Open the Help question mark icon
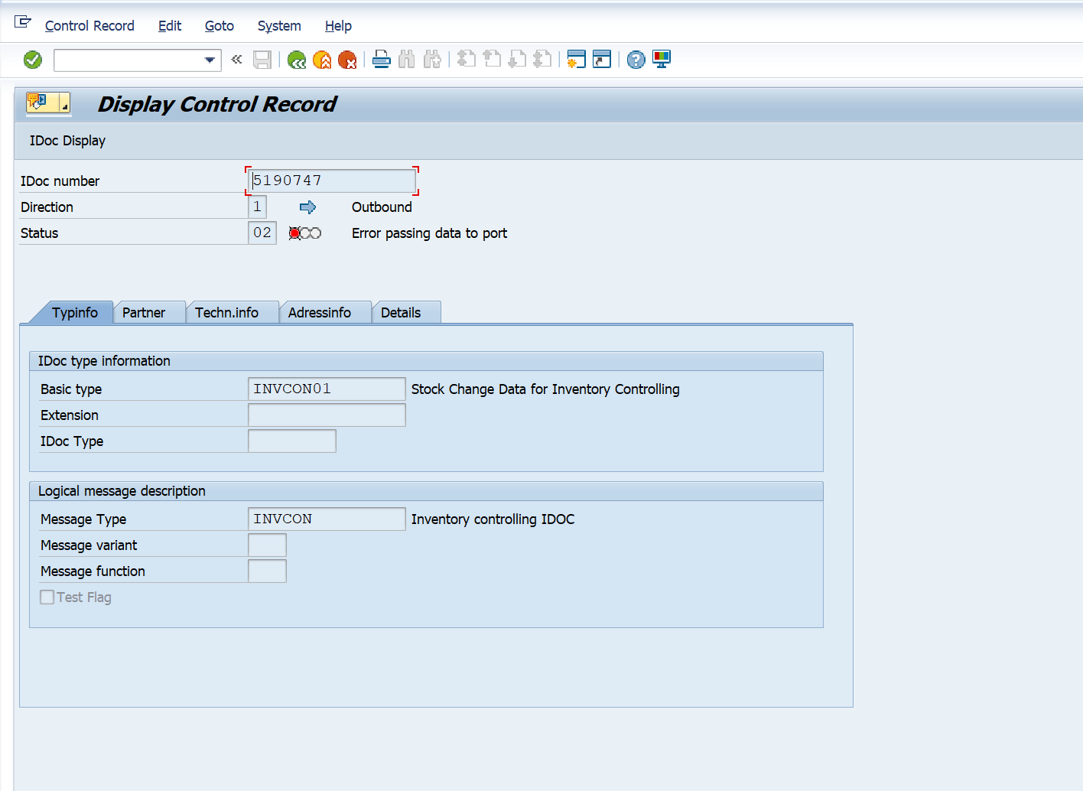1083x791 pixels. click(636, 60)
